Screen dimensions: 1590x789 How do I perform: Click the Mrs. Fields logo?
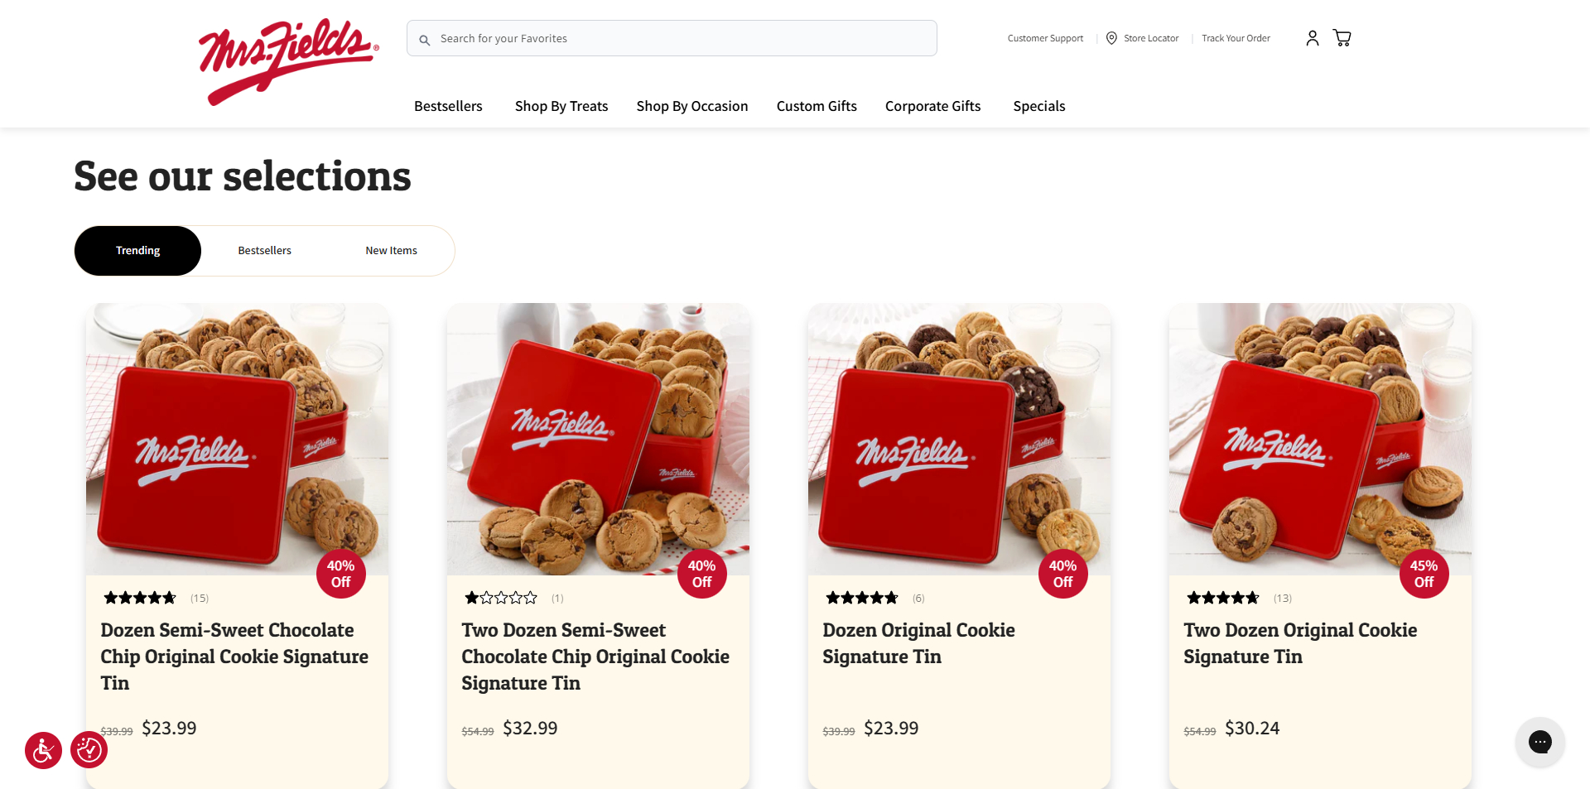288,61
